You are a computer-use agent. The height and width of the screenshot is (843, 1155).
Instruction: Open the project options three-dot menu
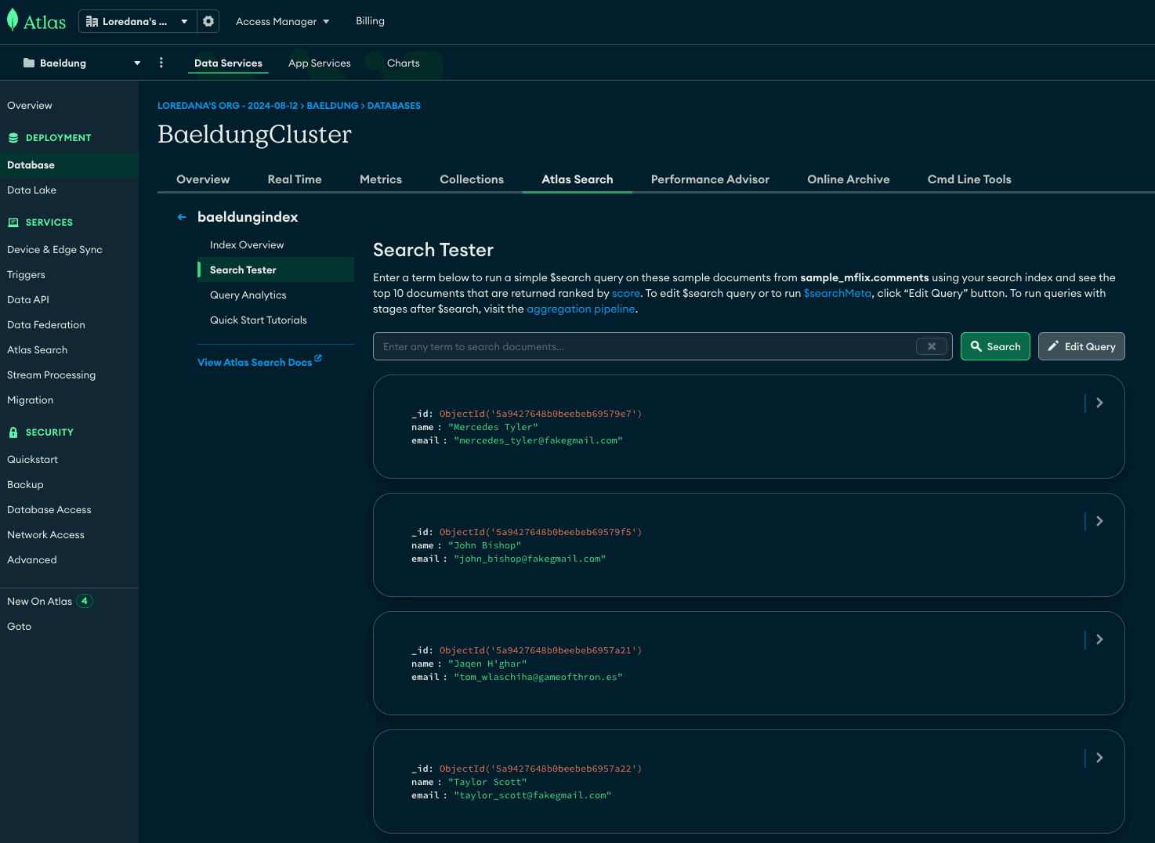[161, 63]
